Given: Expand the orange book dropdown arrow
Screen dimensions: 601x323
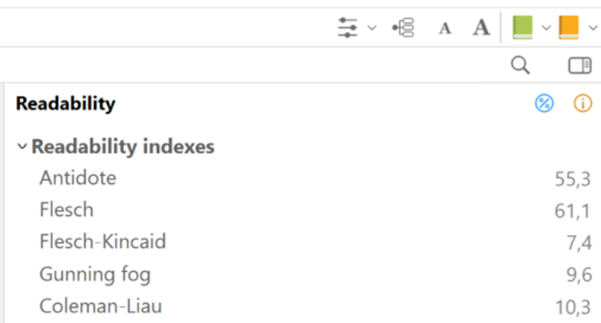Looking at the screenshot, I should point(593,28).
